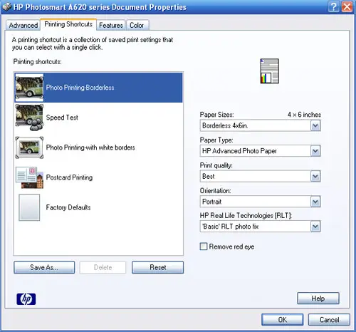Confirm with the OK button
The image size is (356, 332).
tap(283, 320)
